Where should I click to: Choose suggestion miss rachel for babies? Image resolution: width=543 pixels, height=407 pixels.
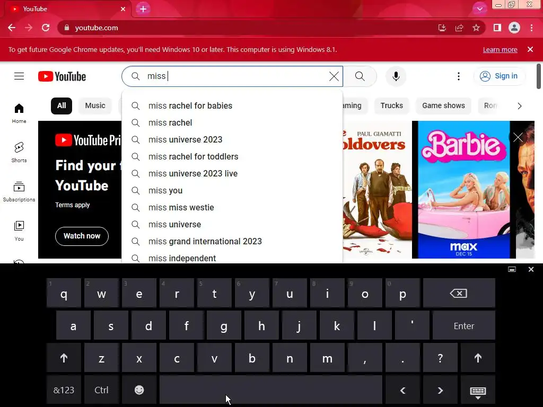(x=232, y=105)
